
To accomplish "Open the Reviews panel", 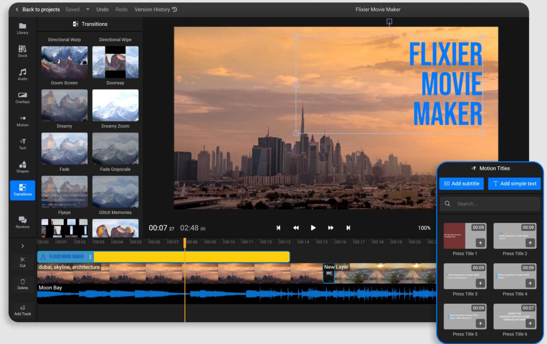I will coord(23,222).
